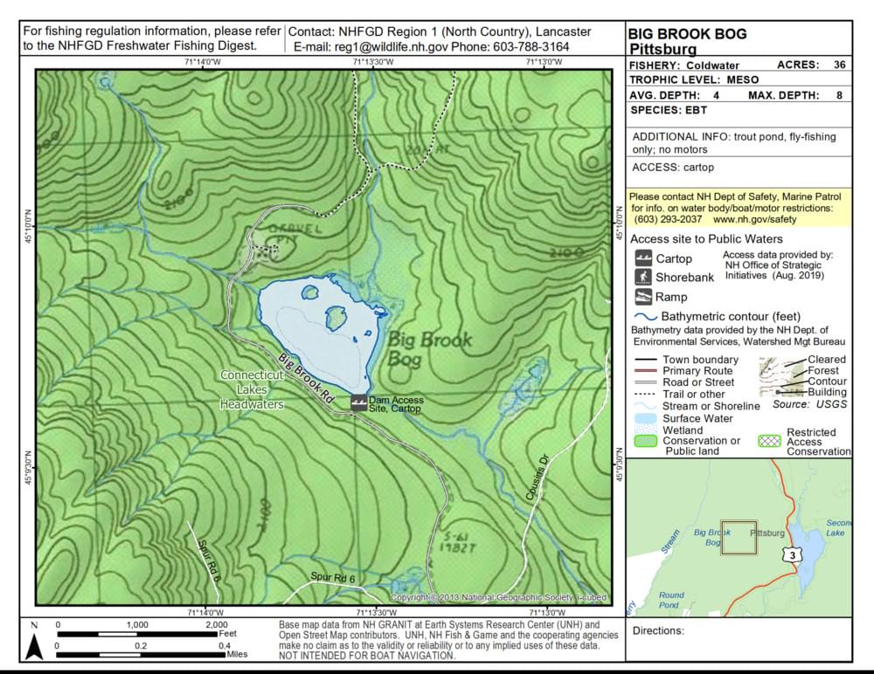Click the Shorebank access icon in legend
Viewport: 874px width, 674px height.
[642, 277]
